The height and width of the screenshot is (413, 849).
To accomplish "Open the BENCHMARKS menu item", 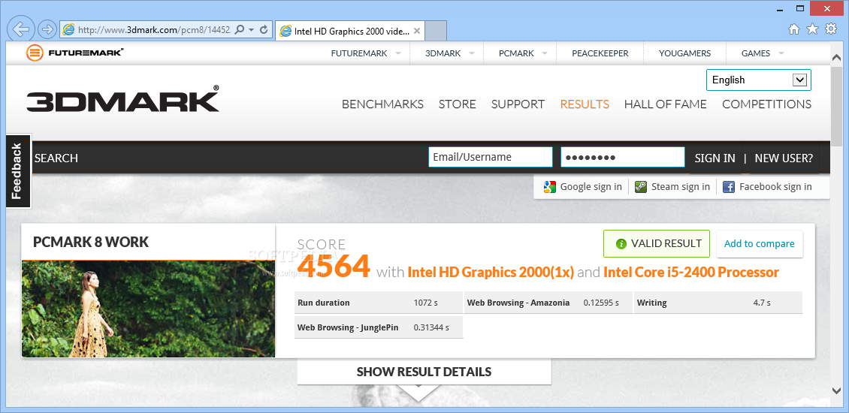I will [383, 104].
